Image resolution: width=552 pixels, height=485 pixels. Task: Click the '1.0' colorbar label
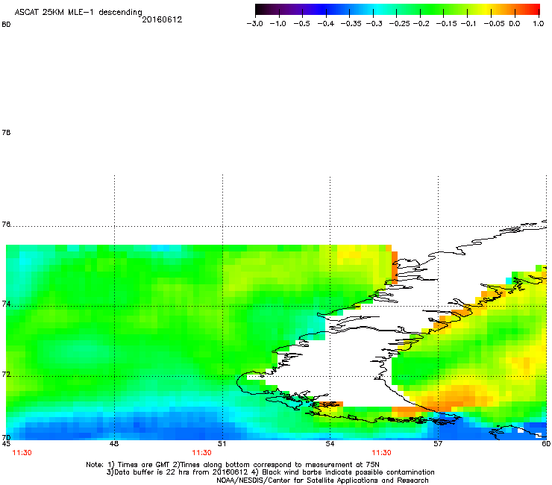539,24
